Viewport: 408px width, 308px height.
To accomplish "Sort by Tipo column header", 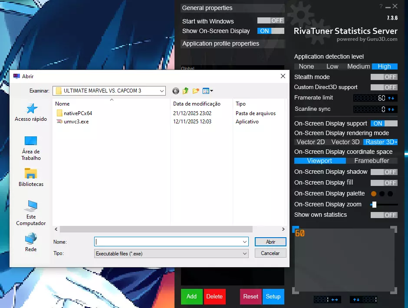I will click(259, 104).
